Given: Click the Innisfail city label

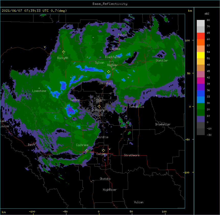Looking at the screenshot, I should click(x=106, y=83).
